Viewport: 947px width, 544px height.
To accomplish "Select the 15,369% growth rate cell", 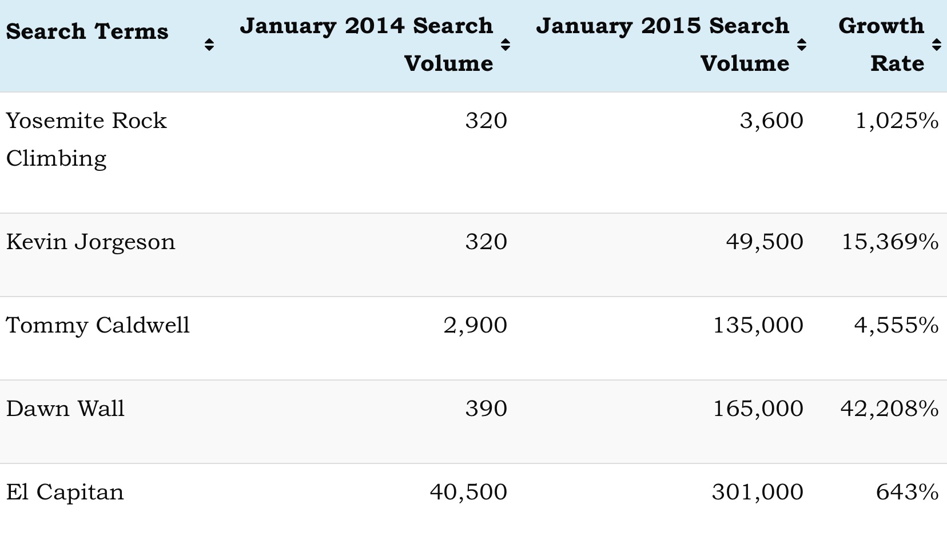I will (890, 242).
